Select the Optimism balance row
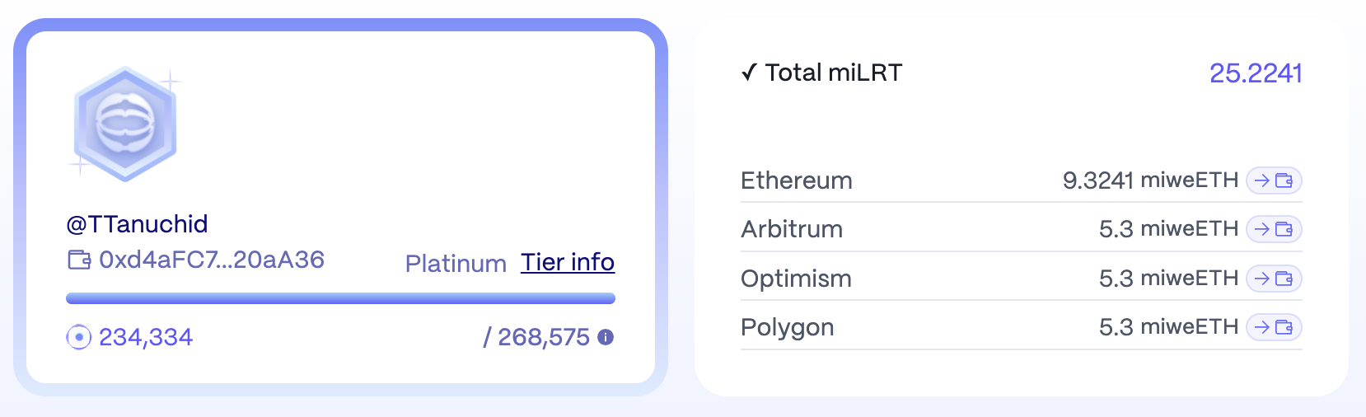The image size is (1366, 417). coord(1022,279)
